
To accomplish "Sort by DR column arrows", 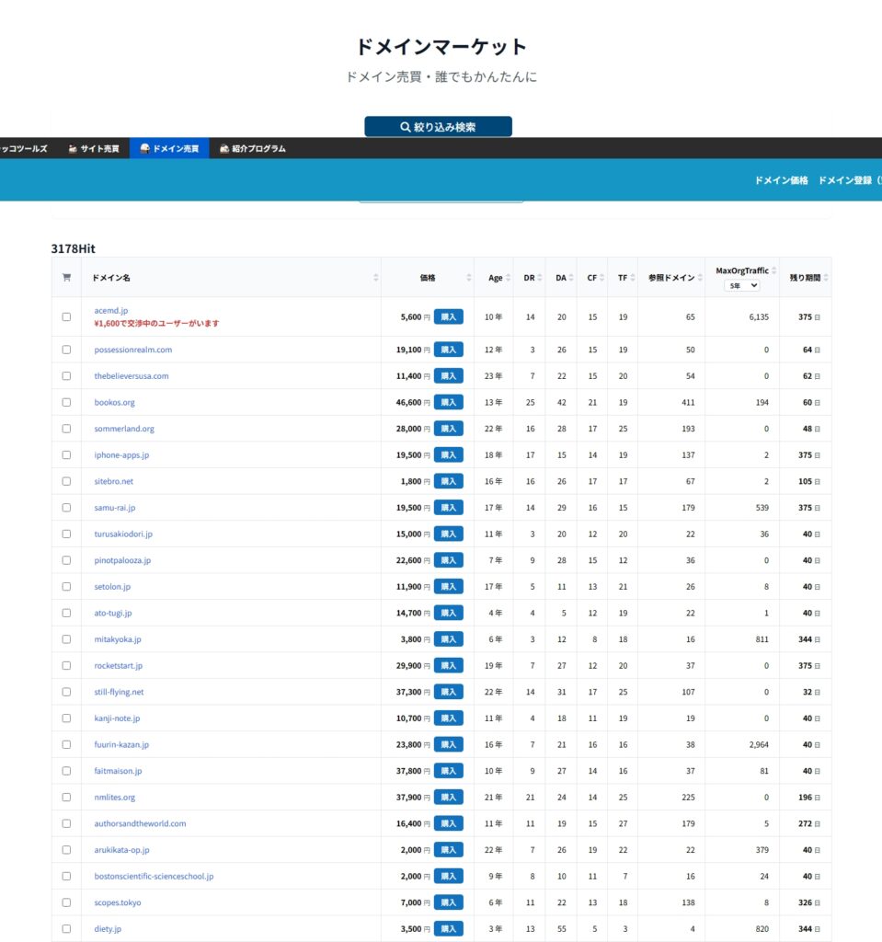I will pos(540,278).
